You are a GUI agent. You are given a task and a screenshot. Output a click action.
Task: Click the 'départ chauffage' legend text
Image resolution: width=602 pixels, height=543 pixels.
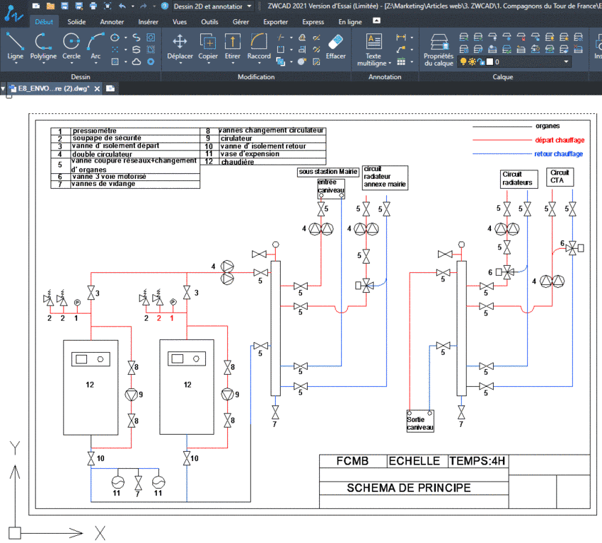click(x=560, y=140)
